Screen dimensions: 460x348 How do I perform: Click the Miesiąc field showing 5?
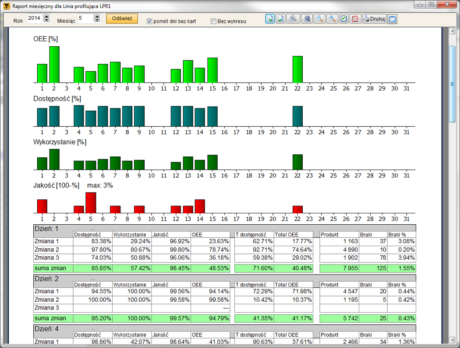click(x=86, y=18)
